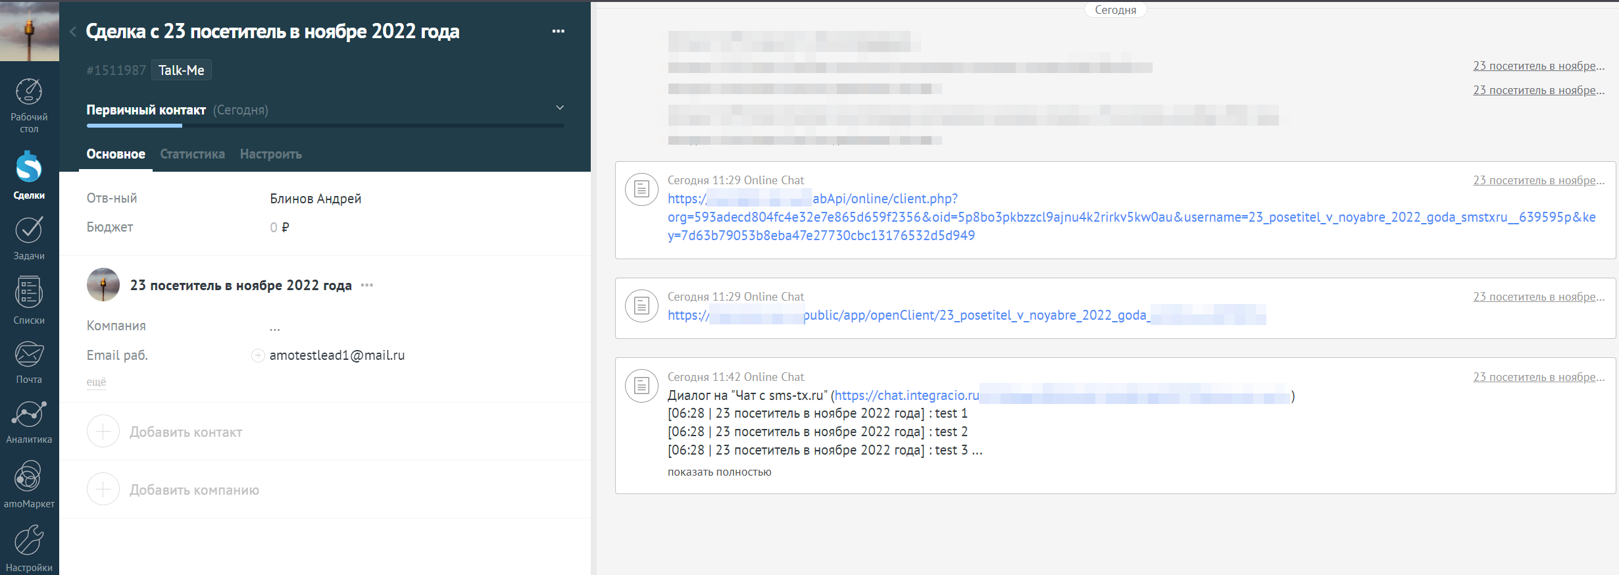
Task: Click the Добавить компанию plus icon
Action: pyautogui.click(x=103, y=489)
